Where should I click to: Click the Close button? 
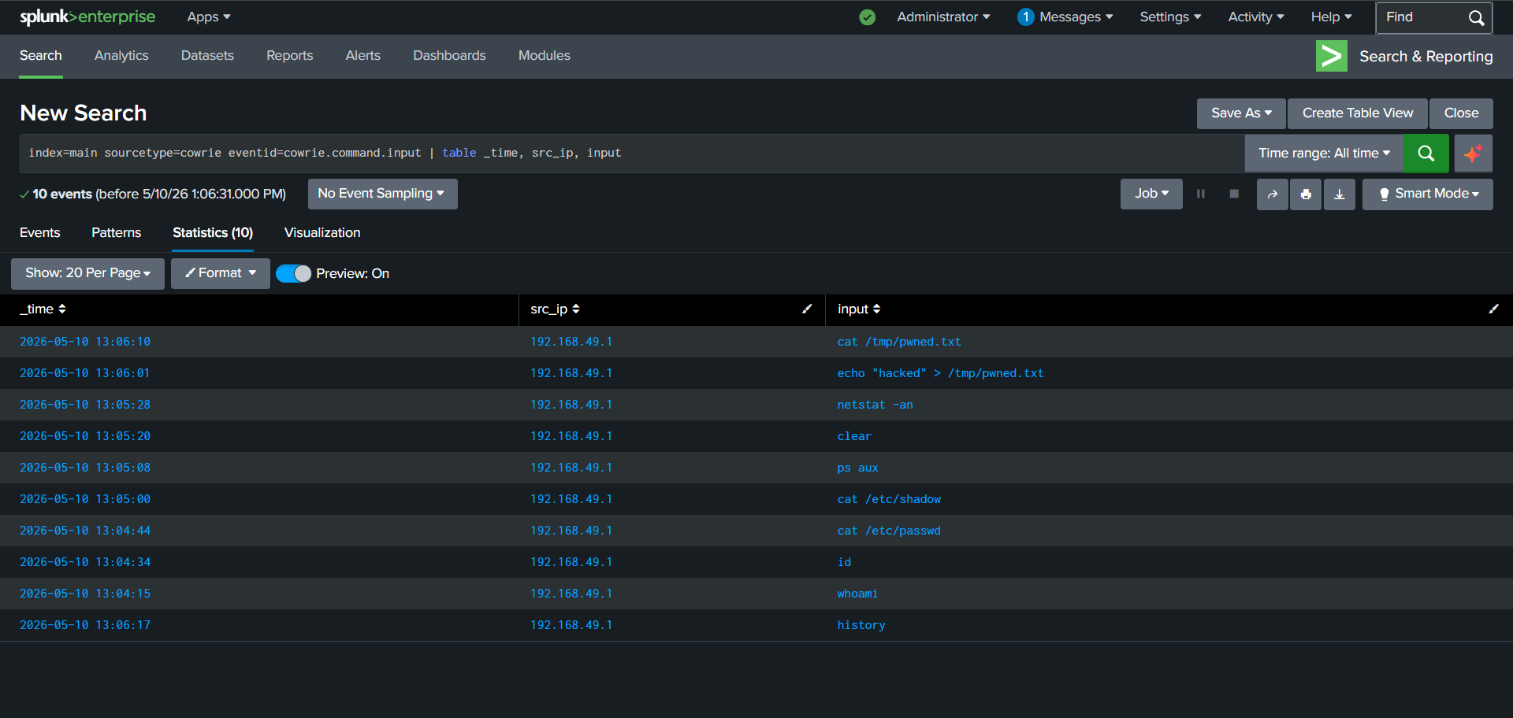[1461, 113]
